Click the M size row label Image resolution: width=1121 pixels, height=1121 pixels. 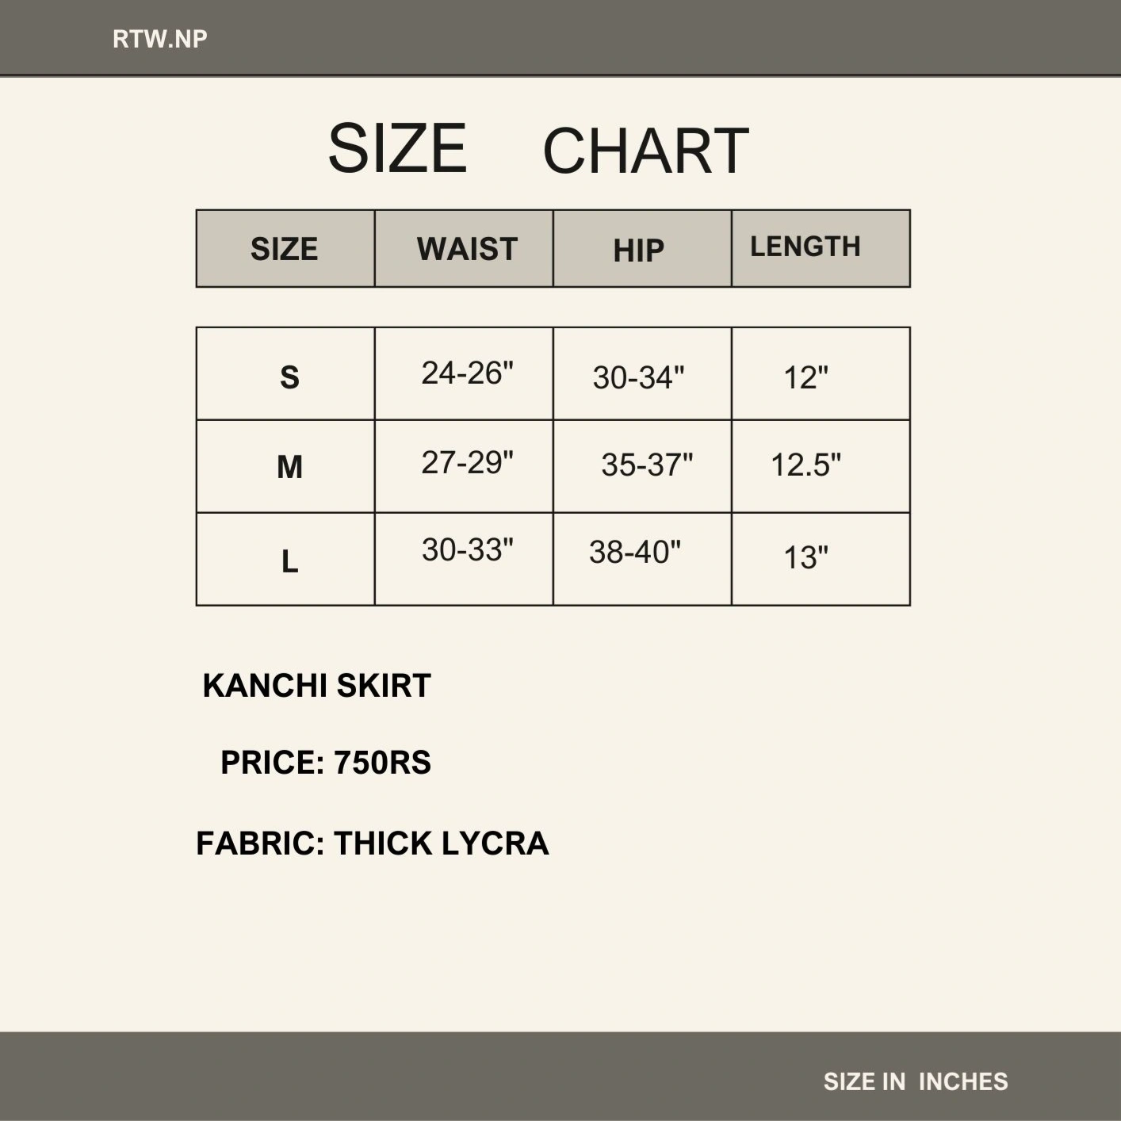pos(289,467)
